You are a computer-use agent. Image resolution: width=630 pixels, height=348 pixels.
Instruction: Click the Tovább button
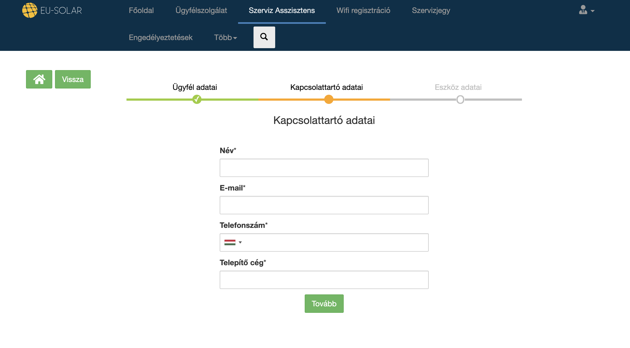(324, 304)
